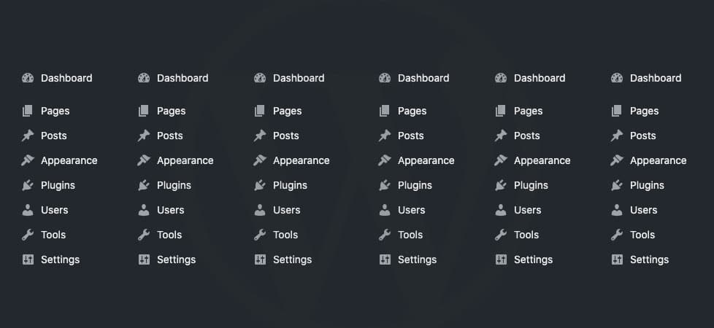Click the Settings sliders icon in rightmost column
The height and width of the screenshot is (328, 714).
tap(617, 259)
